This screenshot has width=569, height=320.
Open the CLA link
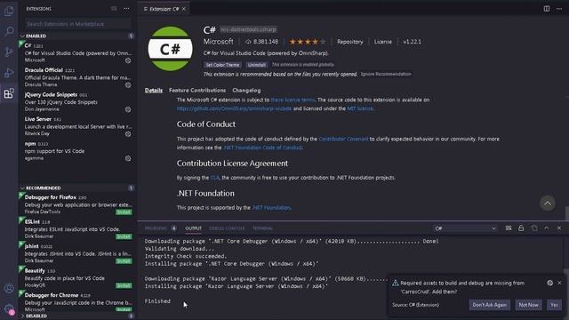point(215,178)
